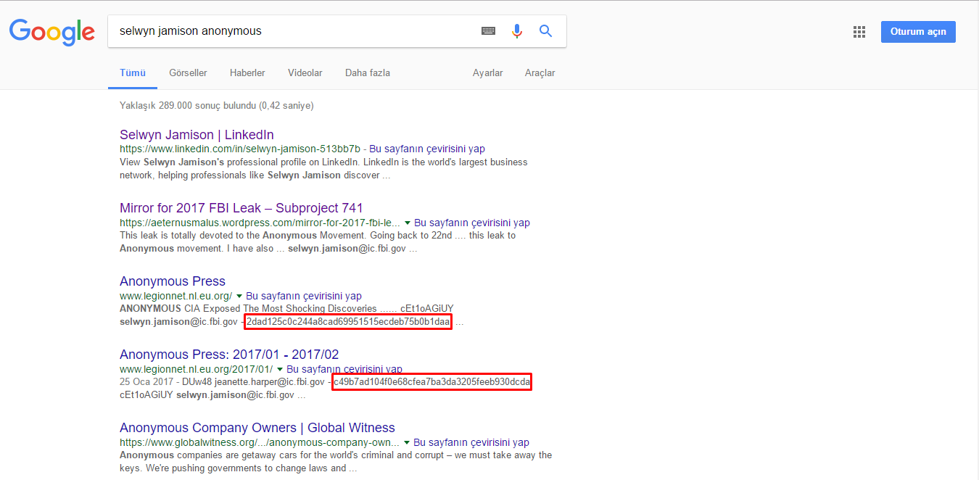The image size is (979, 480).
Task: Expand dropdown arrow next to globalwitness.org URL
Action: click(407, 442)
